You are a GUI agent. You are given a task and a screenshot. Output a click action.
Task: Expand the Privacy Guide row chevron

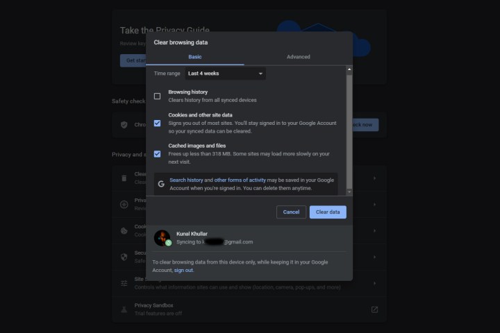tap(375, 204)
